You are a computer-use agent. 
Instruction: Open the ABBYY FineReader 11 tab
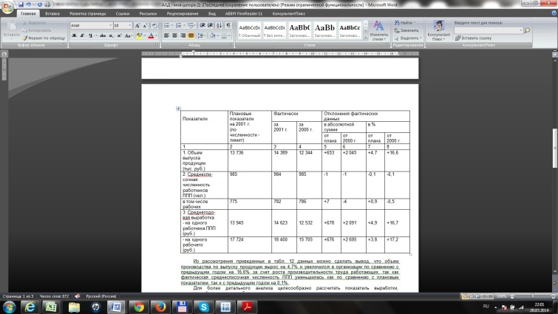pos(243,13)
